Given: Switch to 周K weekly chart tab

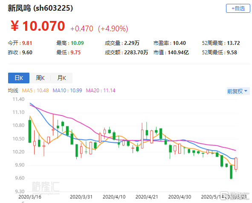Looking at the screenshot, I should [x=40, y=78].
